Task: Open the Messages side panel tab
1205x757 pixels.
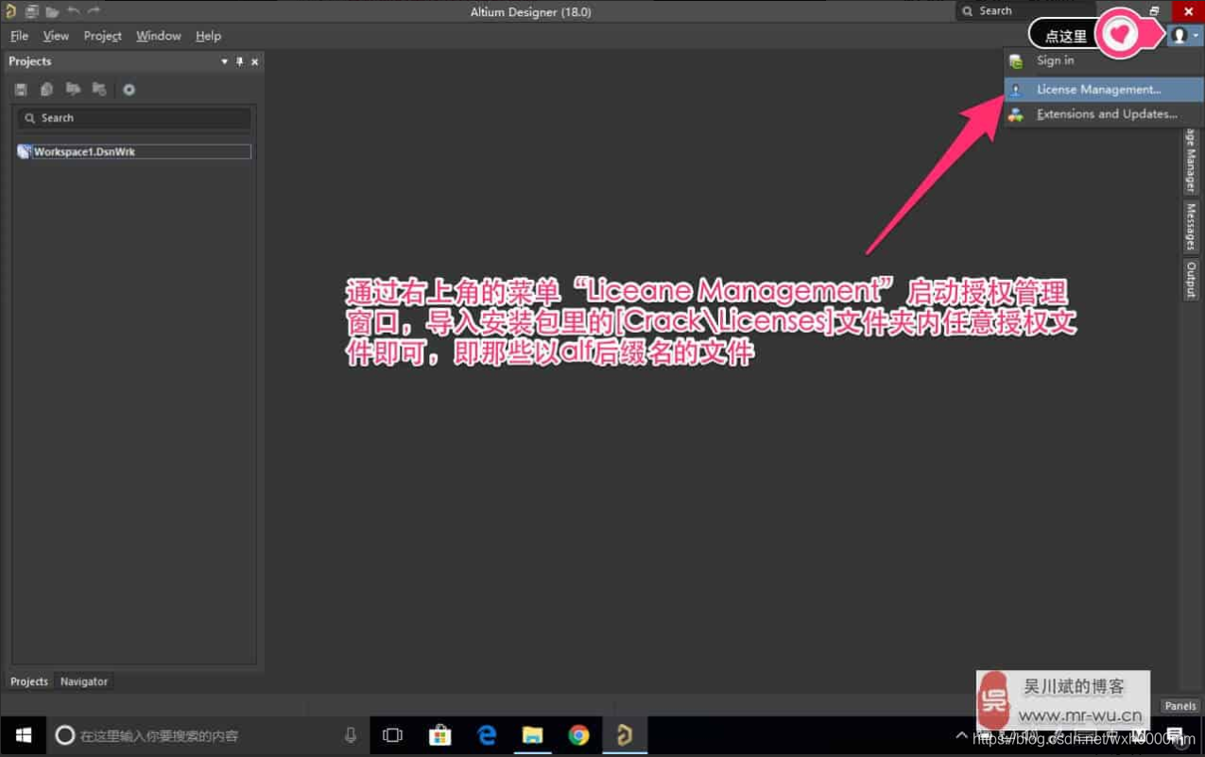Action: tap(1191, 227)
